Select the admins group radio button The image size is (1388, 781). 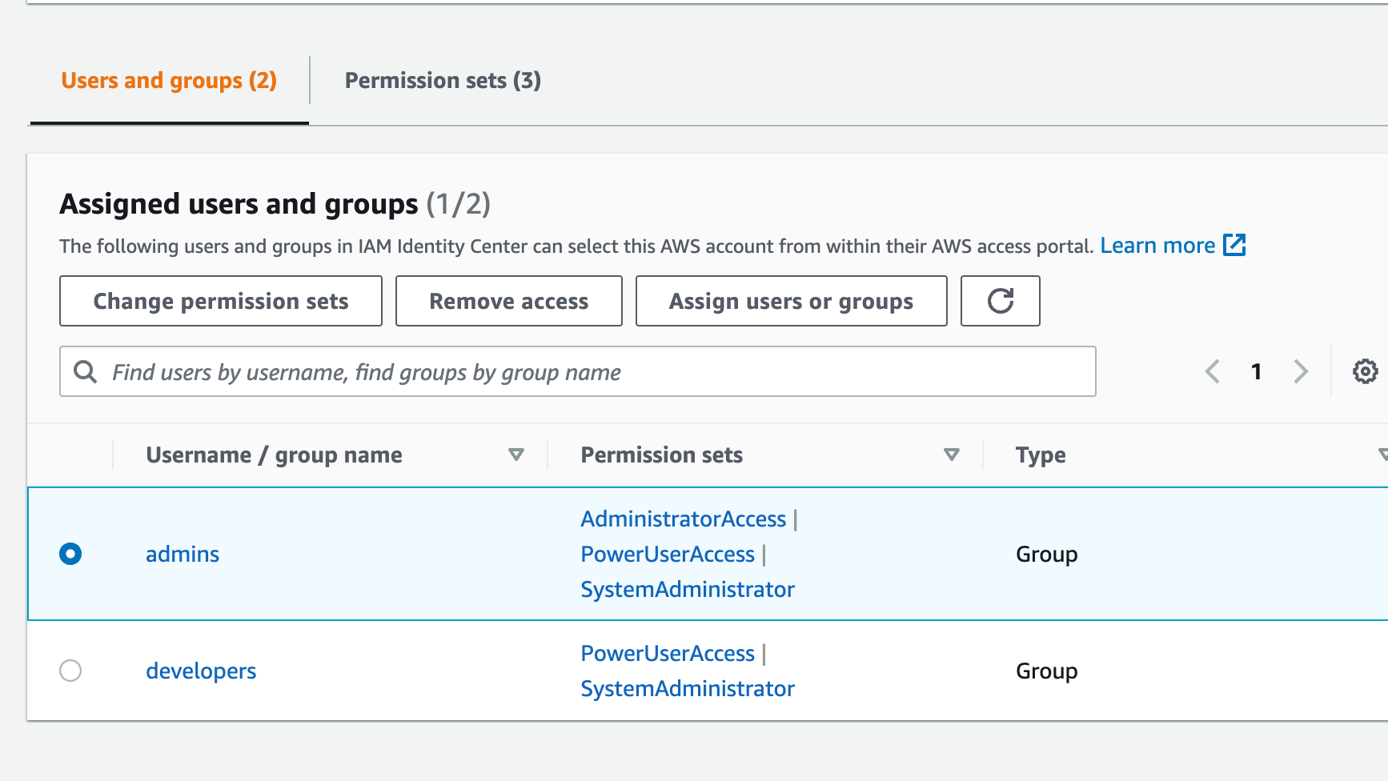[70, 554]
